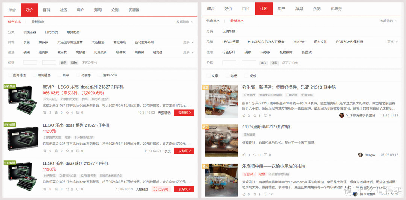The image size is (406, 200).
Task: Like the 送给小朋友的礼物 note with thumbs-up
Action: click(x=244, y=194)
